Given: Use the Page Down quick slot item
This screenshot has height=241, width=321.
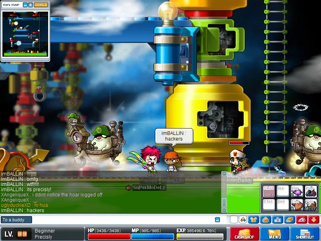Looking at the screenshot, I should pyautogui.click(x=311, y=205).
